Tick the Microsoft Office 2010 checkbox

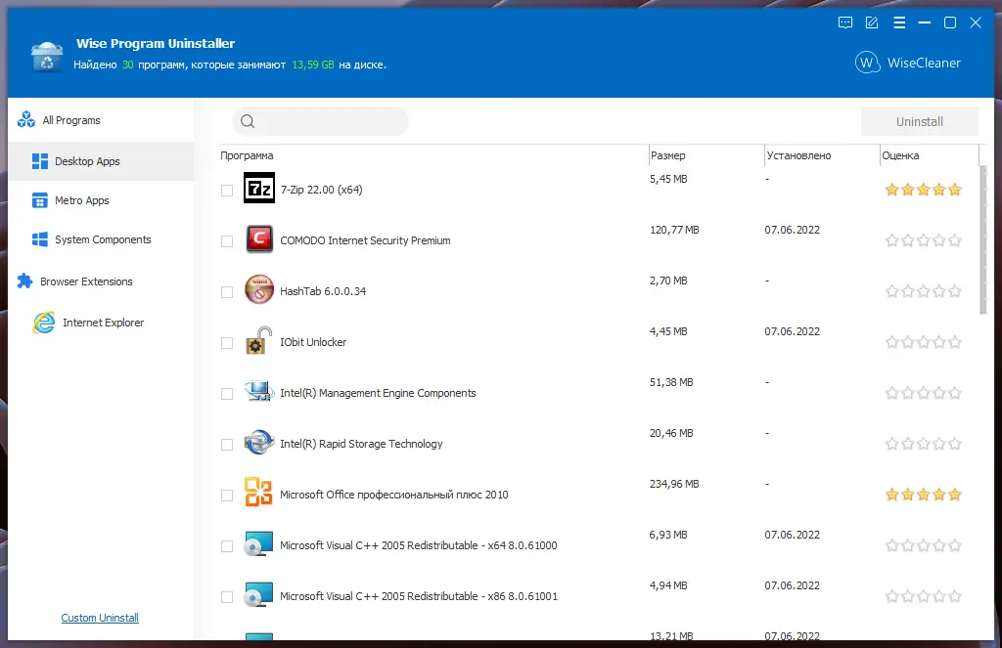pos(227,496)
